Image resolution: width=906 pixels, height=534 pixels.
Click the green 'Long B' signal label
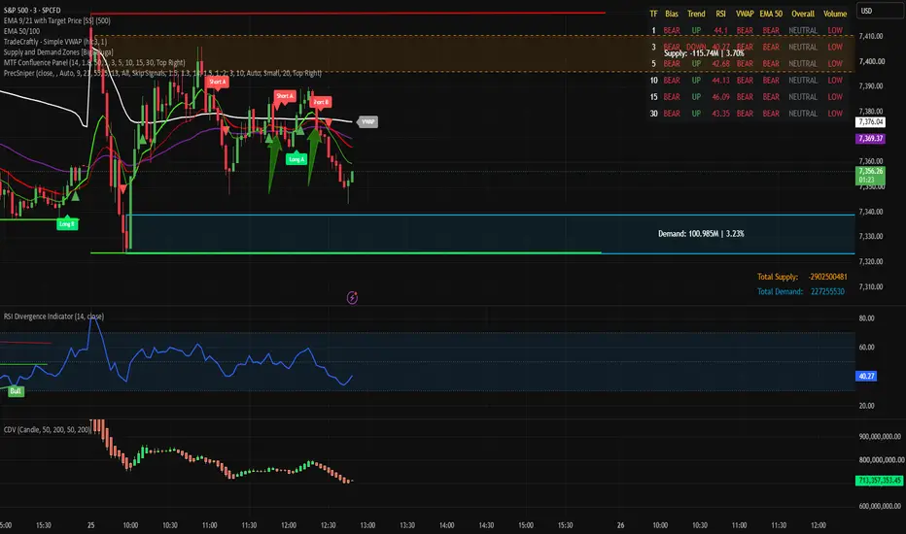click(67, 223)
